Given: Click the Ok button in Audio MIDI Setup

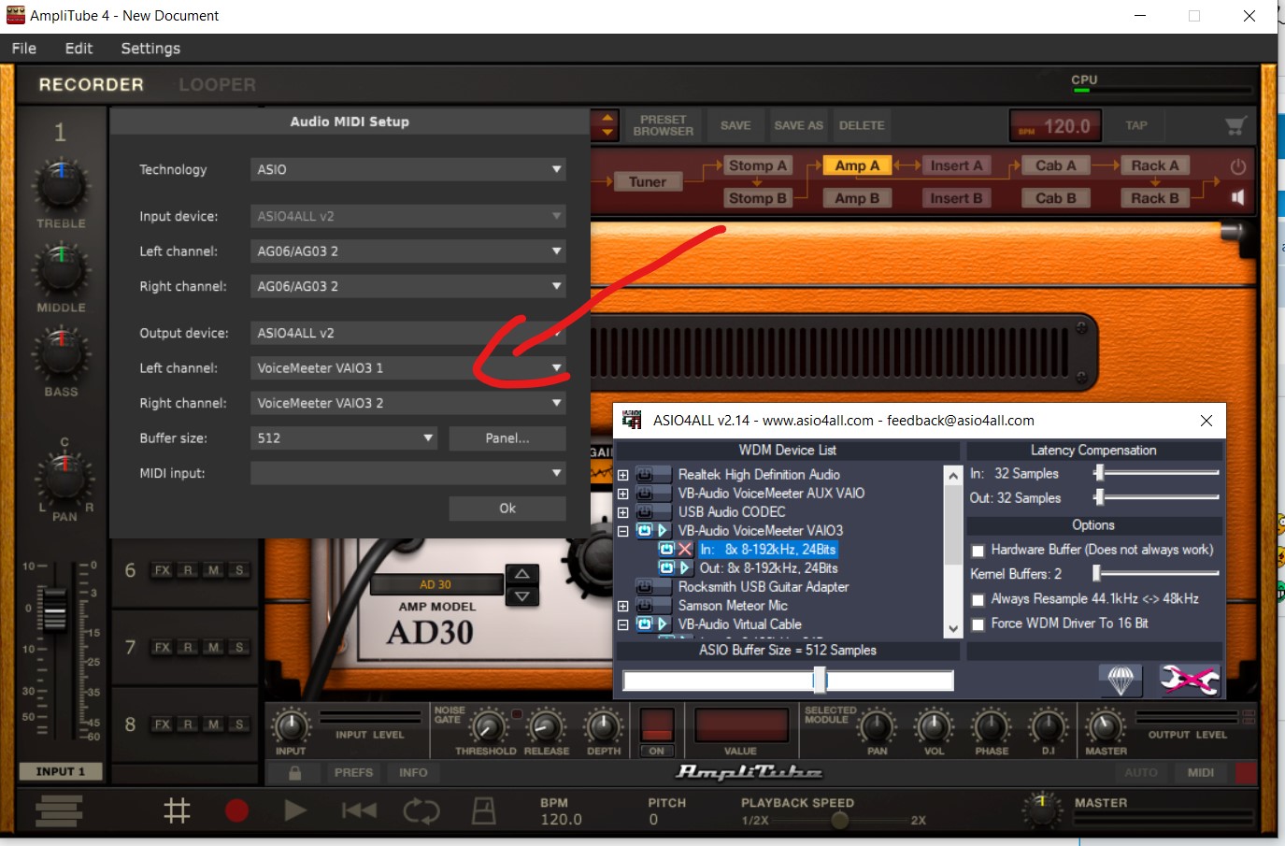Looking at the screenshot, I should pyautogui.click(x=507, y=509).
